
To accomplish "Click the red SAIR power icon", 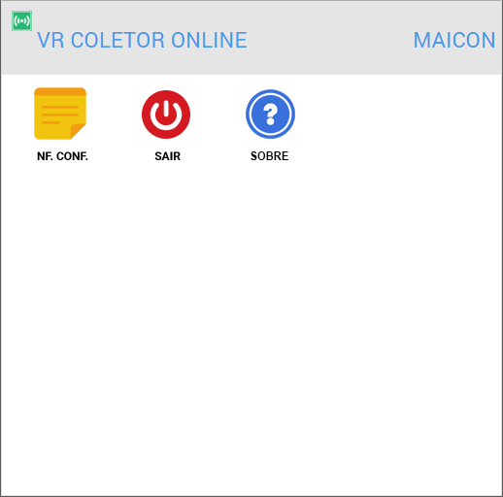I will click(x=166, y=115).
